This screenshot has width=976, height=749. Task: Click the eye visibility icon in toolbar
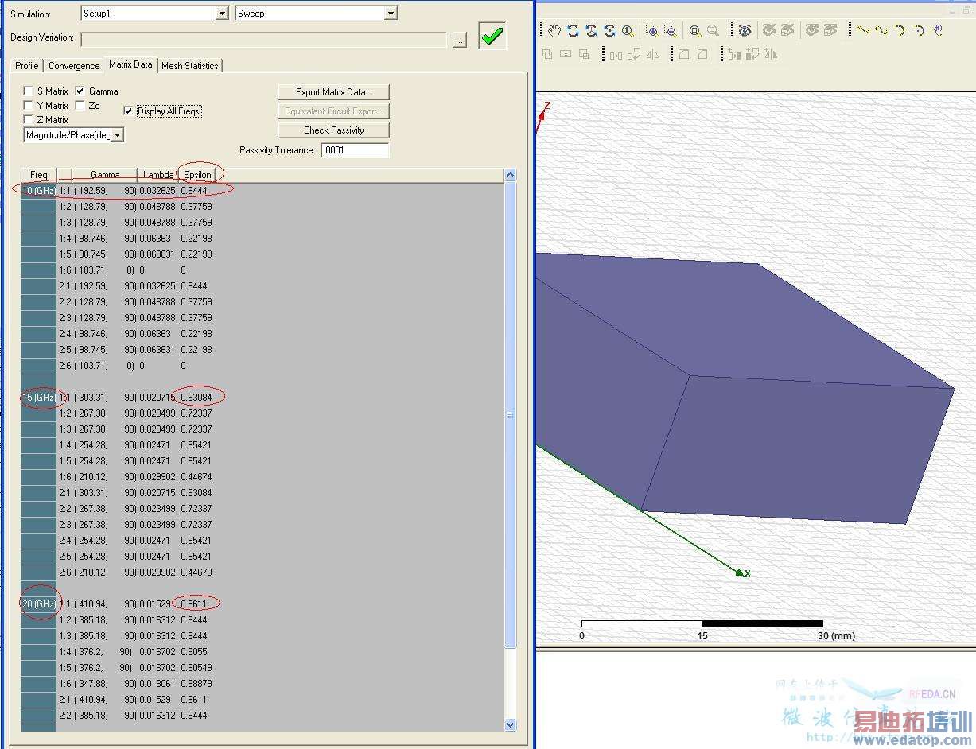(x=745, y=30)
